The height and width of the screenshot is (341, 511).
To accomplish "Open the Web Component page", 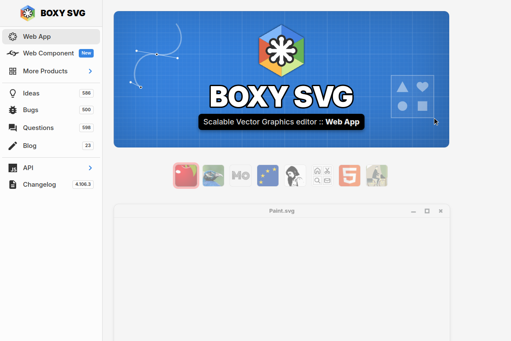I will pos(51,53).
